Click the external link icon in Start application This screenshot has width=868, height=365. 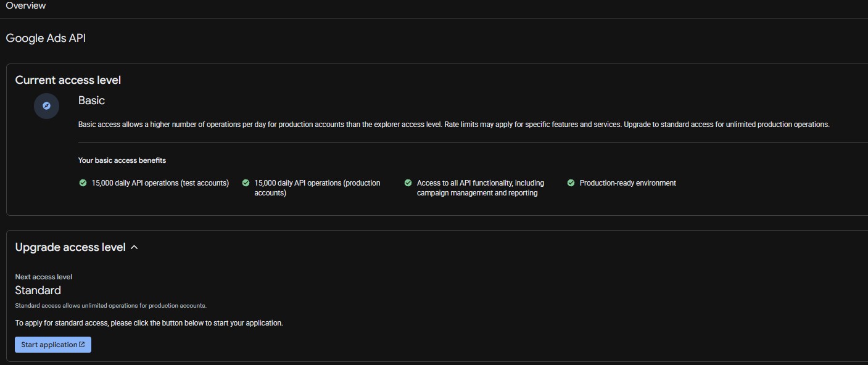click(x=82, y=345)
